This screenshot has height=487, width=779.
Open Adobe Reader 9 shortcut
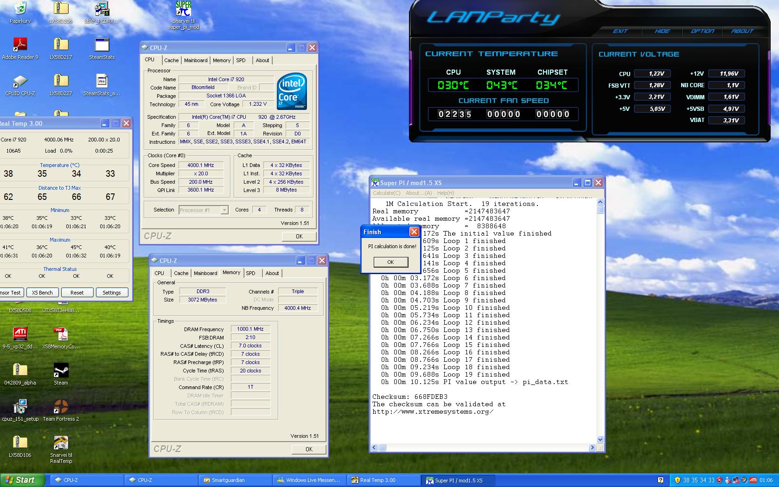20,45
